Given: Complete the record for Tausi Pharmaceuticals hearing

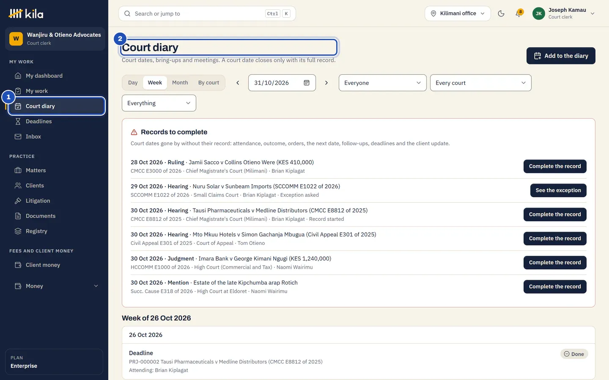Looking at the screenshot, I should click(x=555, y=214).
